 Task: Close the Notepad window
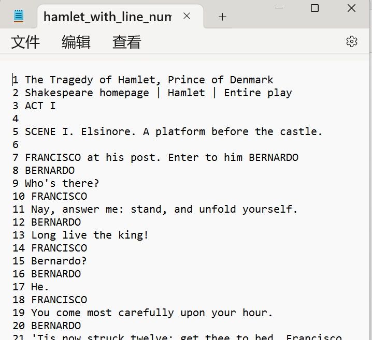tap(352, 8)
